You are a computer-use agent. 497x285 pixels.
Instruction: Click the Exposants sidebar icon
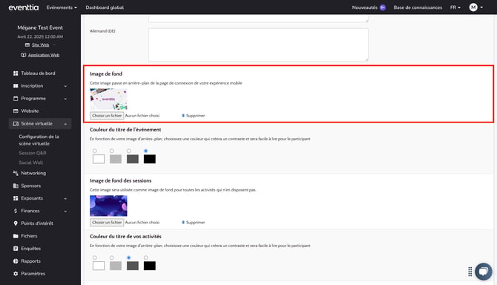click(16, 198)
